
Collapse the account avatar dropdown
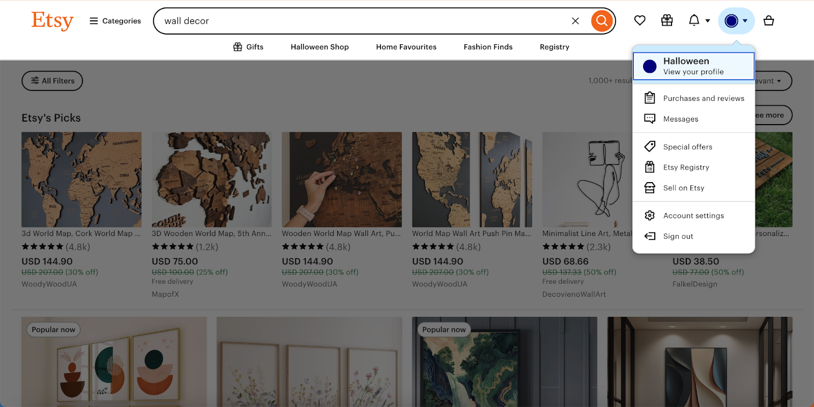point(736,21)
